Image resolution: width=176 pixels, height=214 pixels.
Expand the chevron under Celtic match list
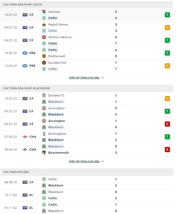[x=103, y=77]
